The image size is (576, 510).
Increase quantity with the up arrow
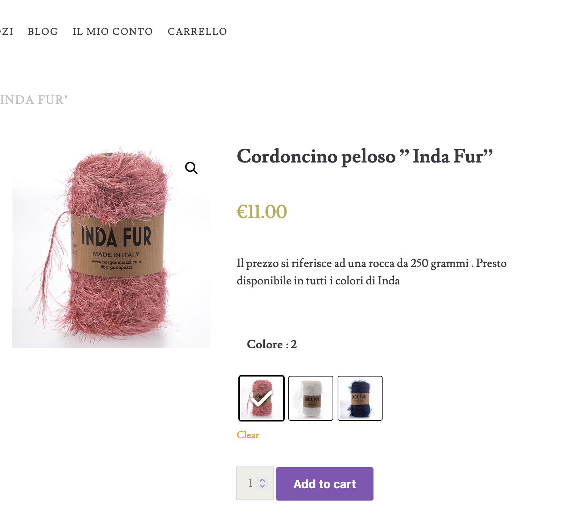pos(263,480)
